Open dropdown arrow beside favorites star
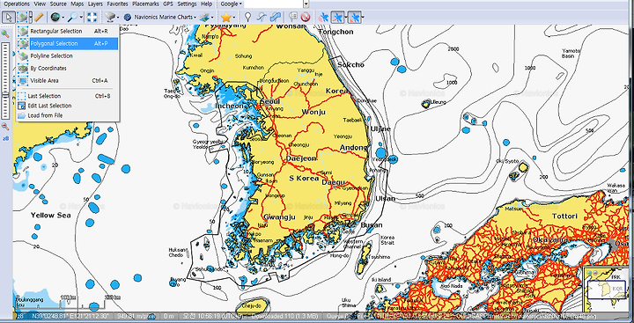Screen dimensions: 634x323 233,17
